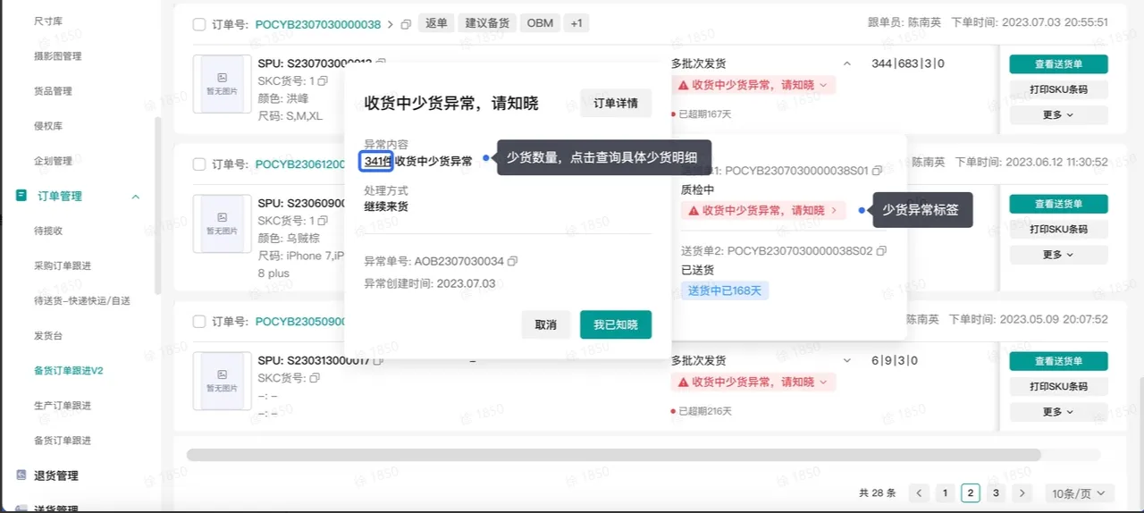Click the 退货管理 sidebar icon
Viewport: 1144px width, 513px height.
pos(21,475)
